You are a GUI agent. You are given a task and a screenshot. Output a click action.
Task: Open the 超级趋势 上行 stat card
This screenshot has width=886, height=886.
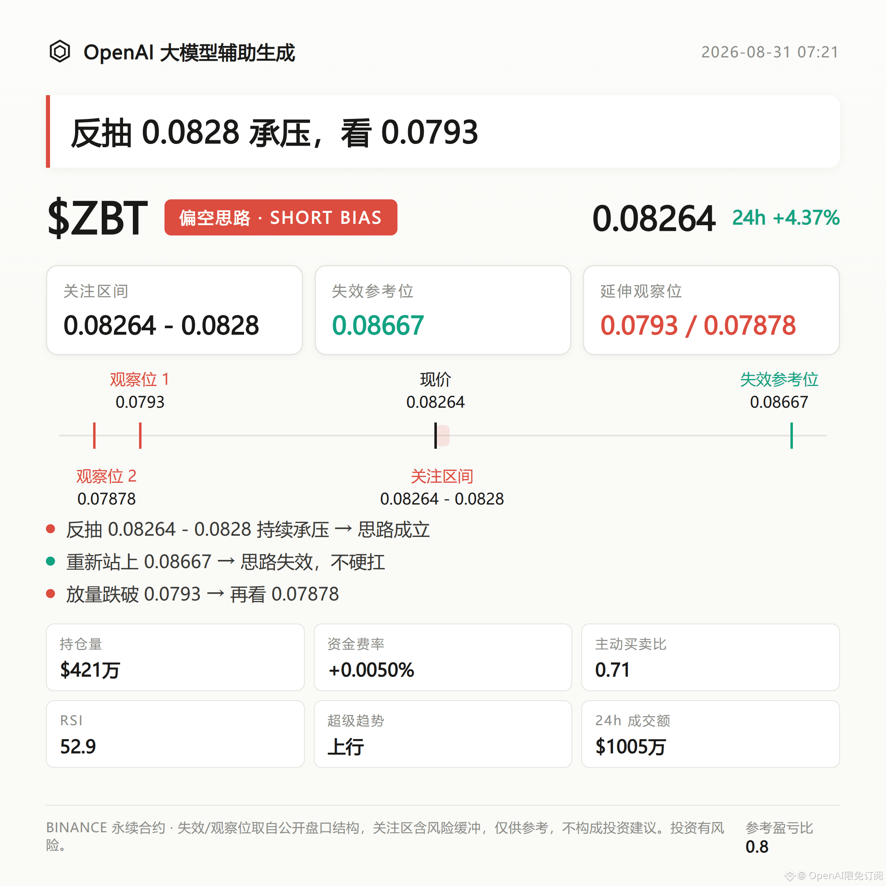tap(443, 734)
